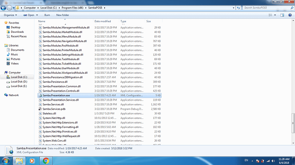Open the Organize menu

(x=10, y=15)
